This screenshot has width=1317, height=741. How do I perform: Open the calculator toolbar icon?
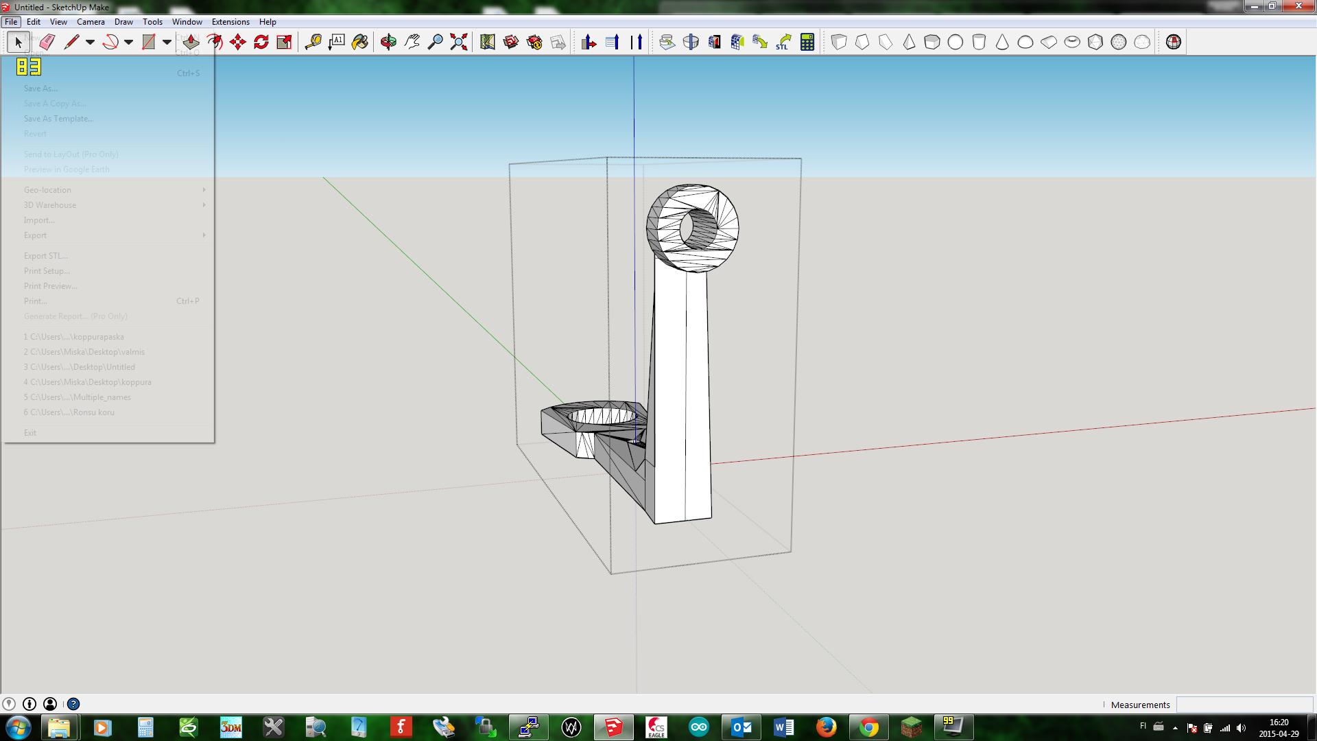point(807,42)
